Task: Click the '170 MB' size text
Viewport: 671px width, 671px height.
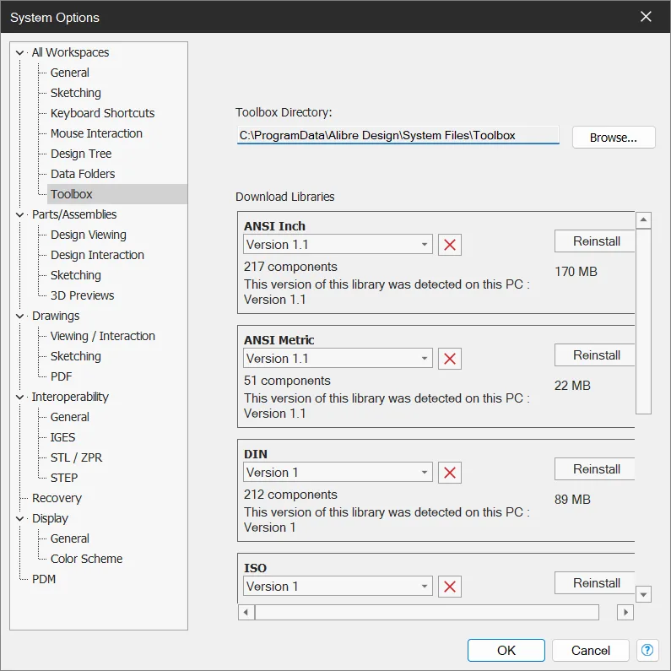Action: pos(576,272)
